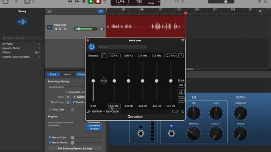Viewport: 271px width, 152px height.
Task: Click the Rewind transport button
Action: [x=70, y=2]
